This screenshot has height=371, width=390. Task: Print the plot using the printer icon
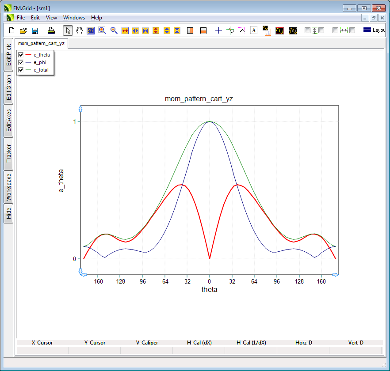click(51, 30)
